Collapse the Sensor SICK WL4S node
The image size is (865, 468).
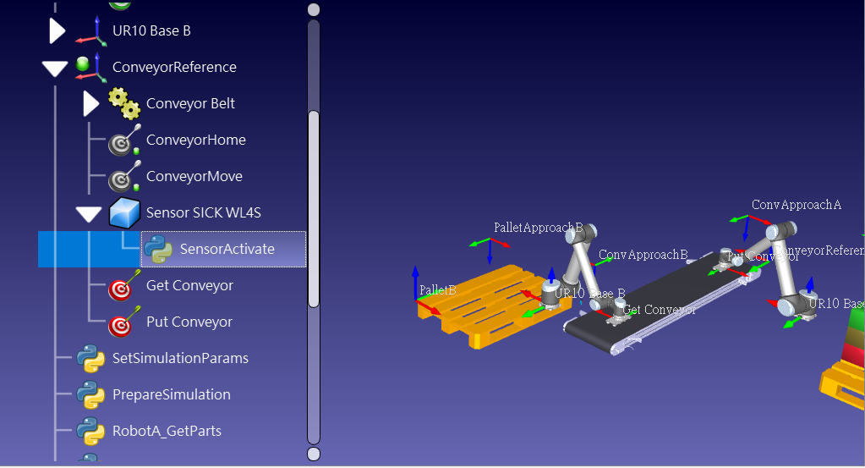89,214
